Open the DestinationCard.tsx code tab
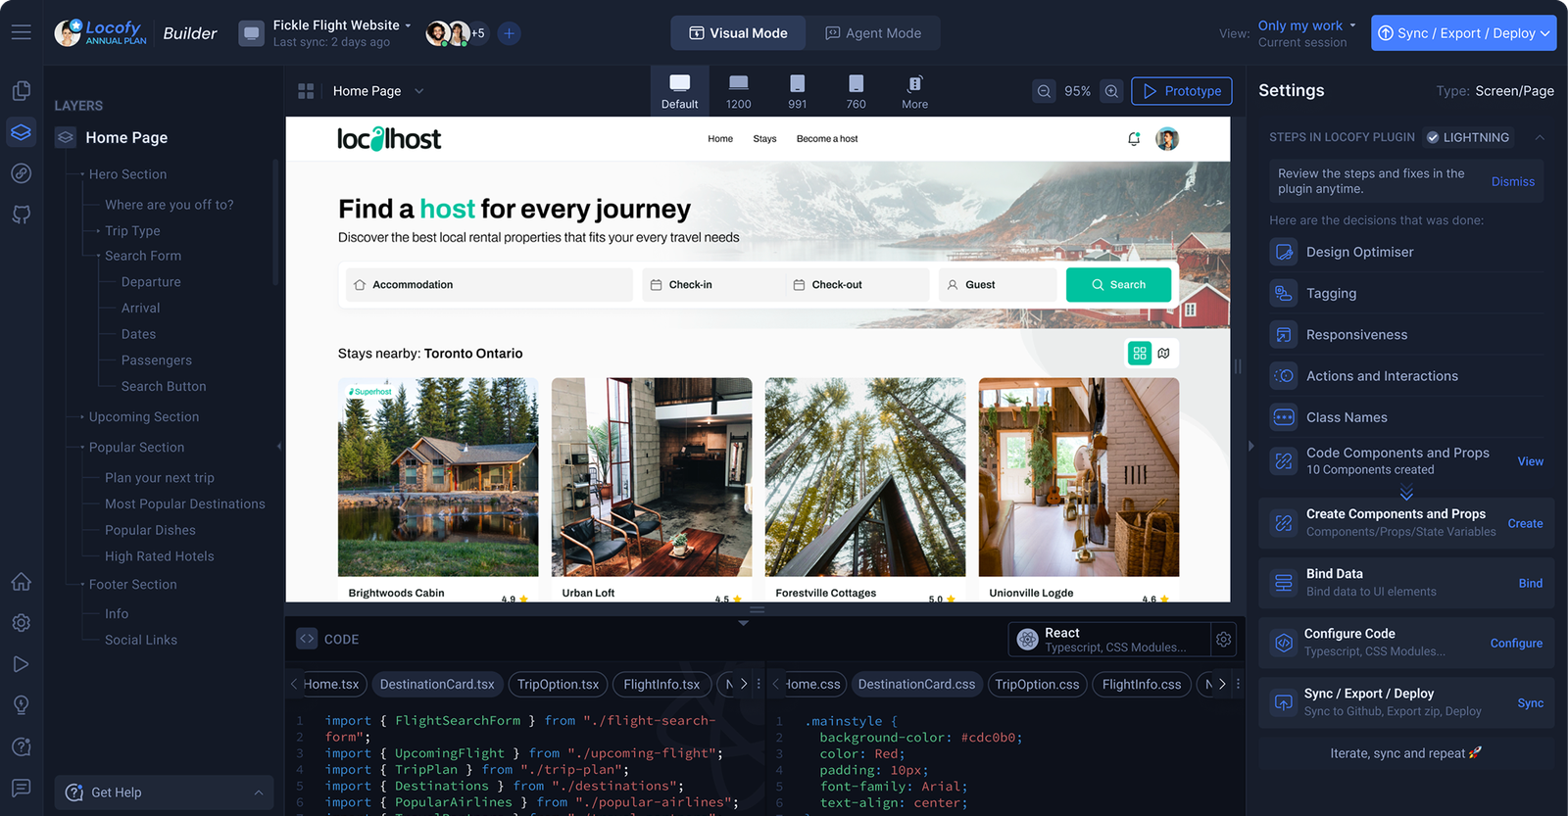This screenshot has width=1568, height=816. [437, 685]
